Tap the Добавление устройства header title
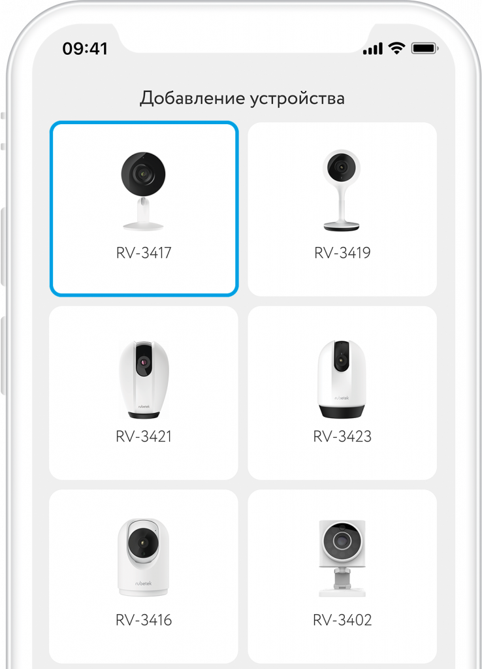This screenshot has width=482, height=669. pyautogui.click(x=242, y=99)
